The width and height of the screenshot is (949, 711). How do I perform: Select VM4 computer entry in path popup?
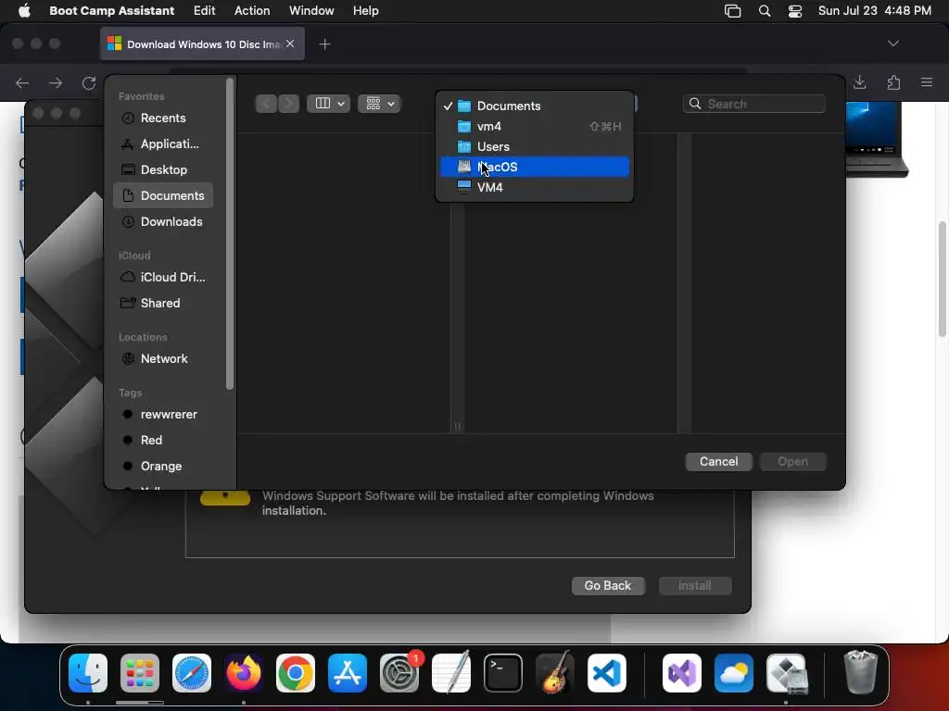click(535, 187)
